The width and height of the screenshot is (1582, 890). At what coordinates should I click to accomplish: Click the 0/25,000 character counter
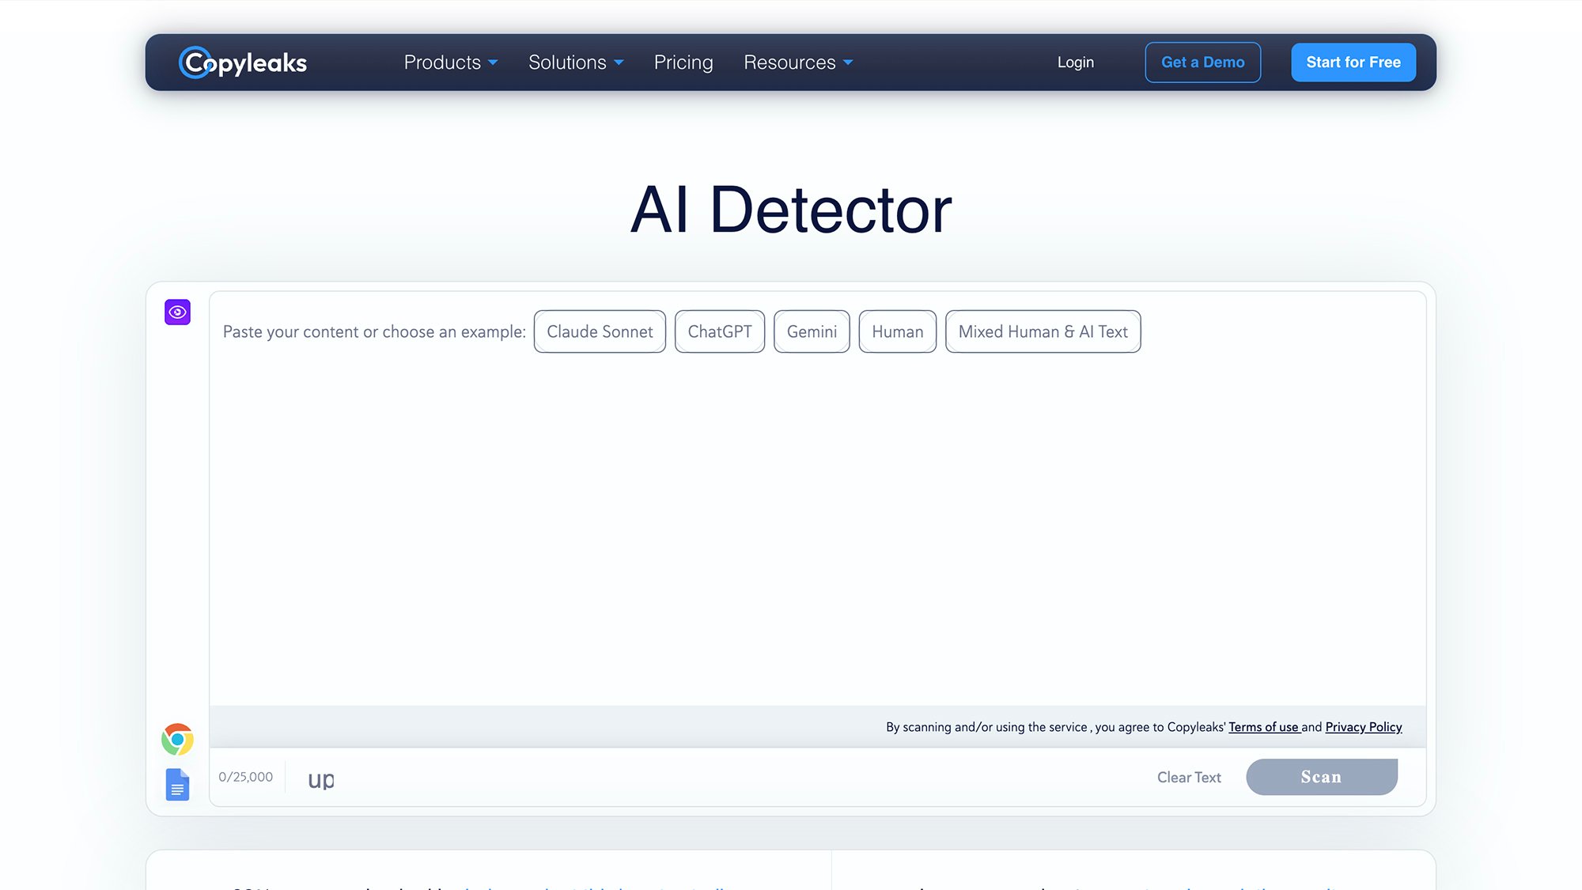246,777
